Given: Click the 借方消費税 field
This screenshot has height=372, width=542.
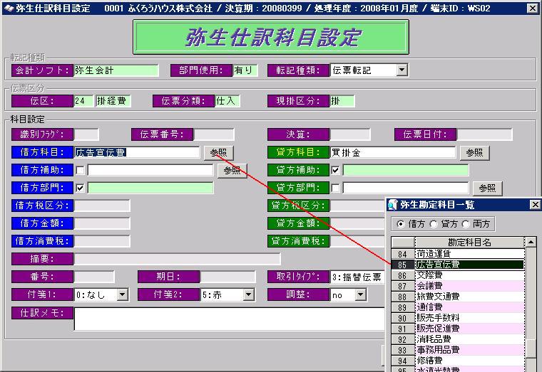Looking at the screenshot, I should [x=102, y=241].
